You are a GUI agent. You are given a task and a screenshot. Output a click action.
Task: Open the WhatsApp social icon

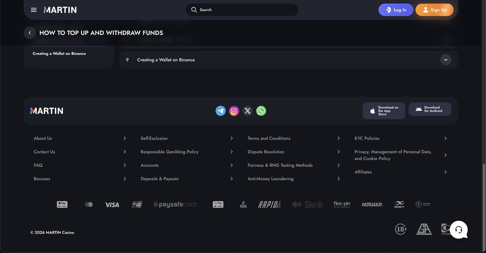click(261, 111)
